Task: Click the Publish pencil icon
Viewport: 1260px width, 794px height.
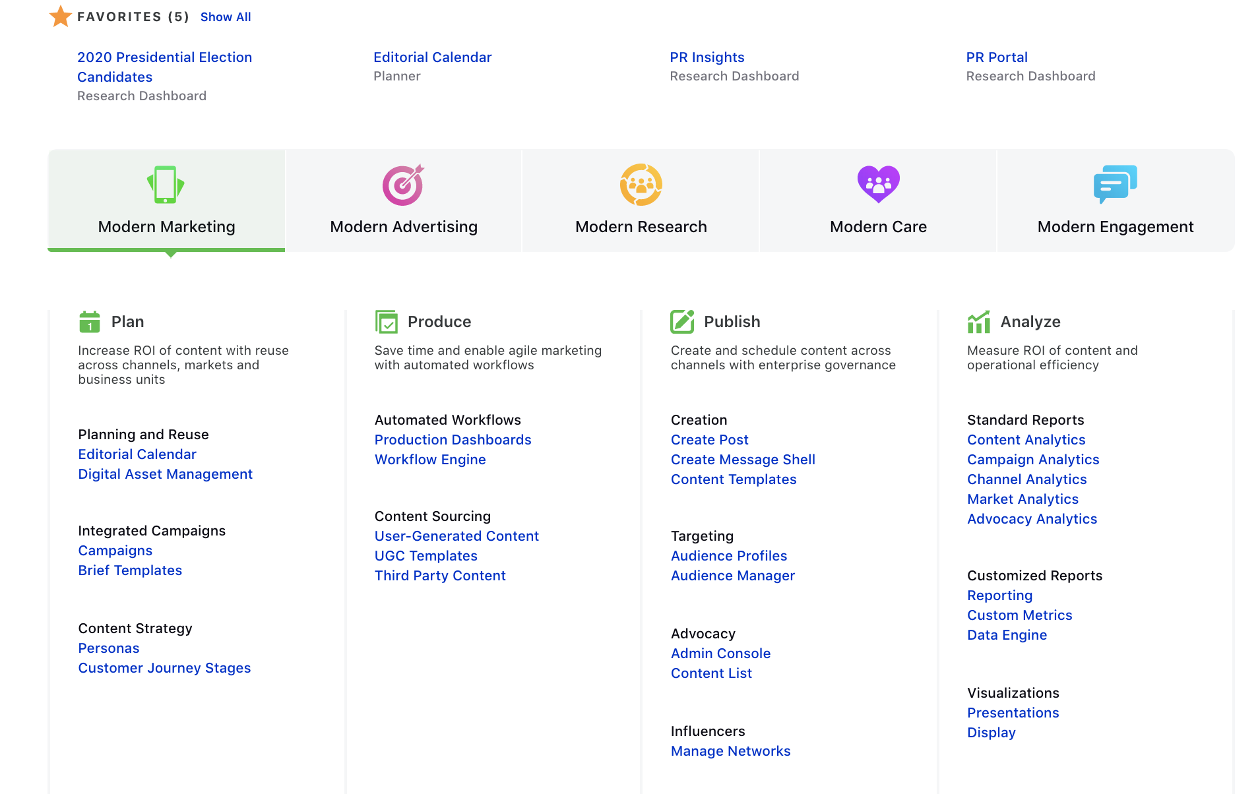Action: tap(682, 322)
